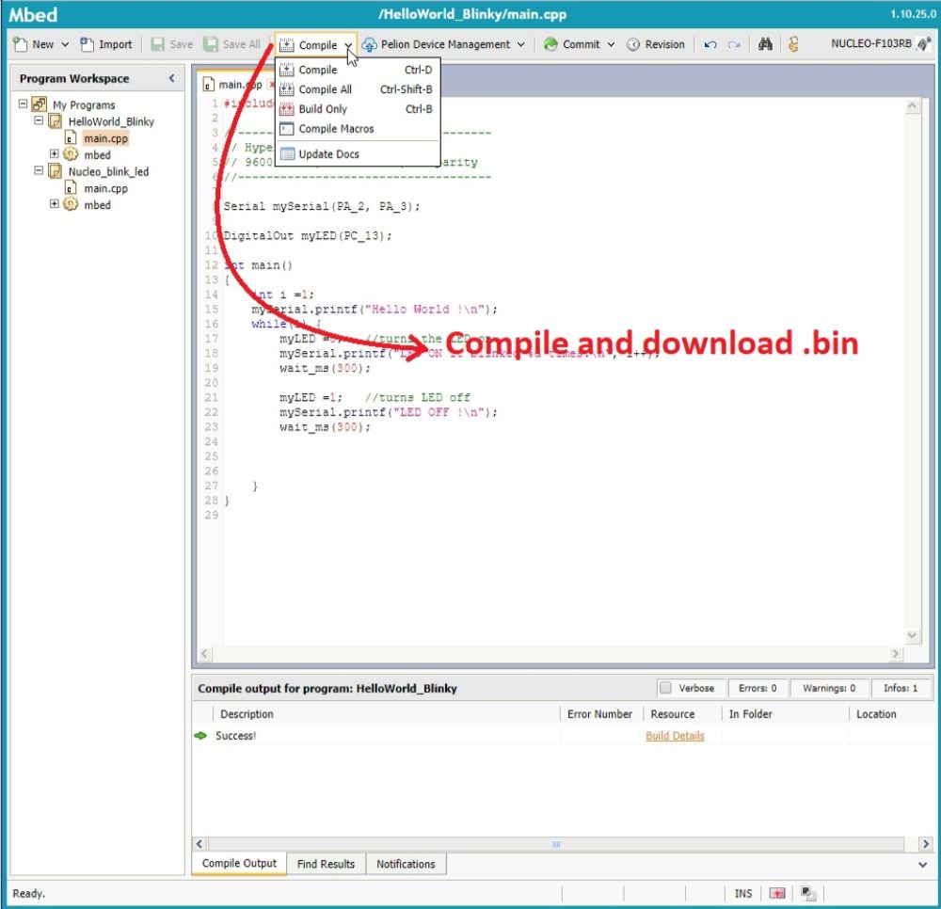Collapse the HelloWorld_Blinky tree node
This screenshot has height=909, width=941.
click(39, 120)
